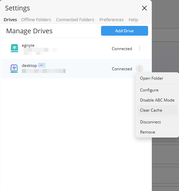Select the Help tab

133,20
